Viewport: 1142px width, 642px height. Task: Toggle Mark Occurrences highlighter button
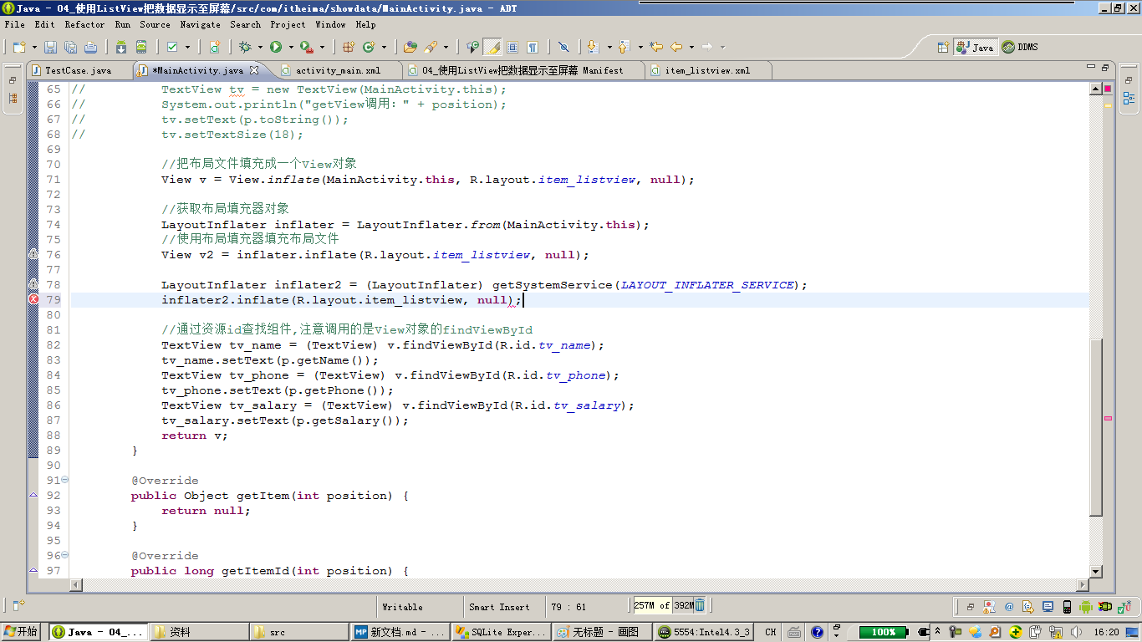tap(492, 48)
